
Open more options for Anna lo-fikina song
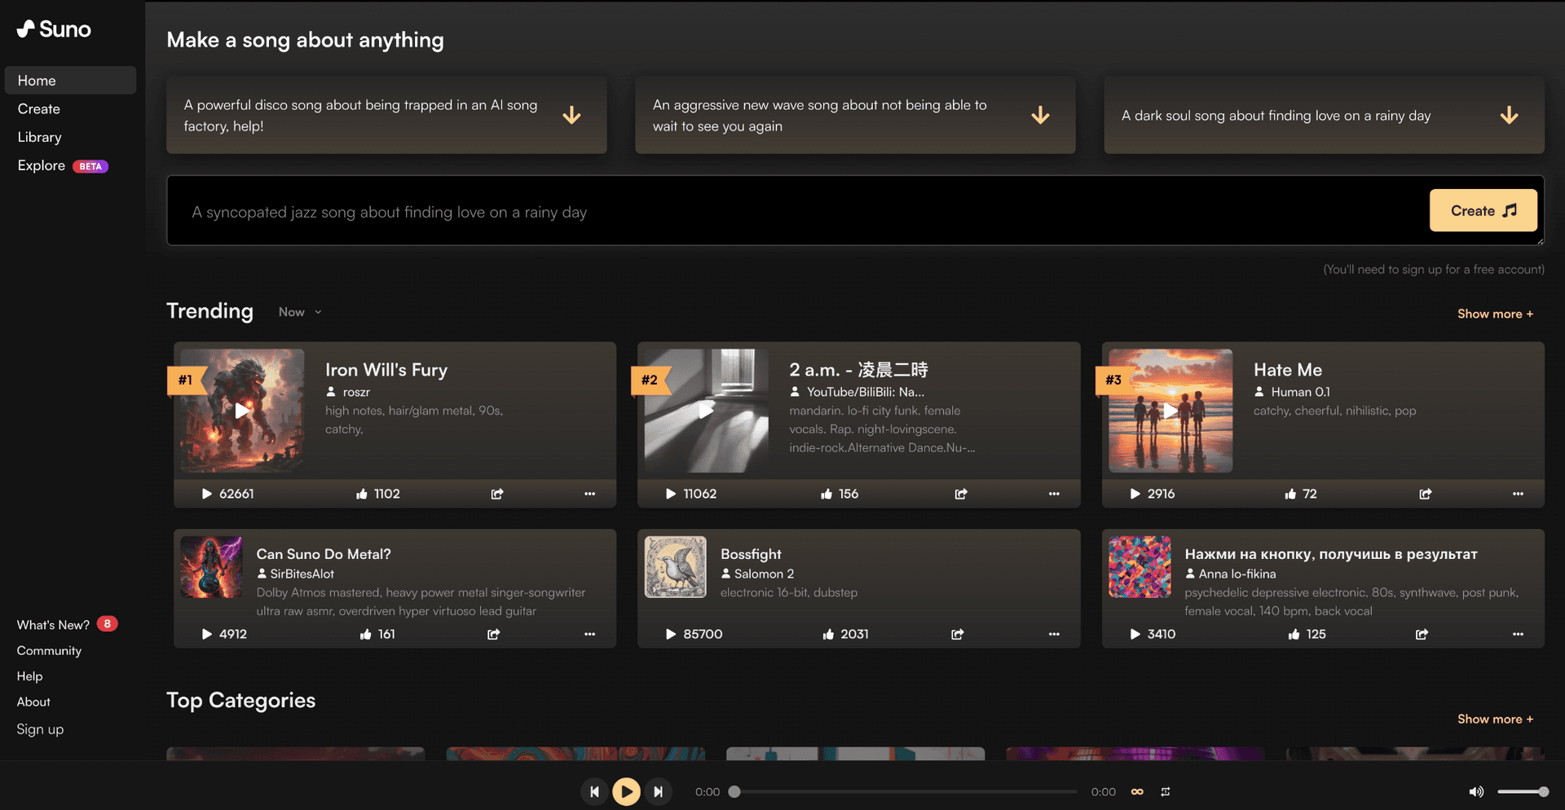(1518, 634)
